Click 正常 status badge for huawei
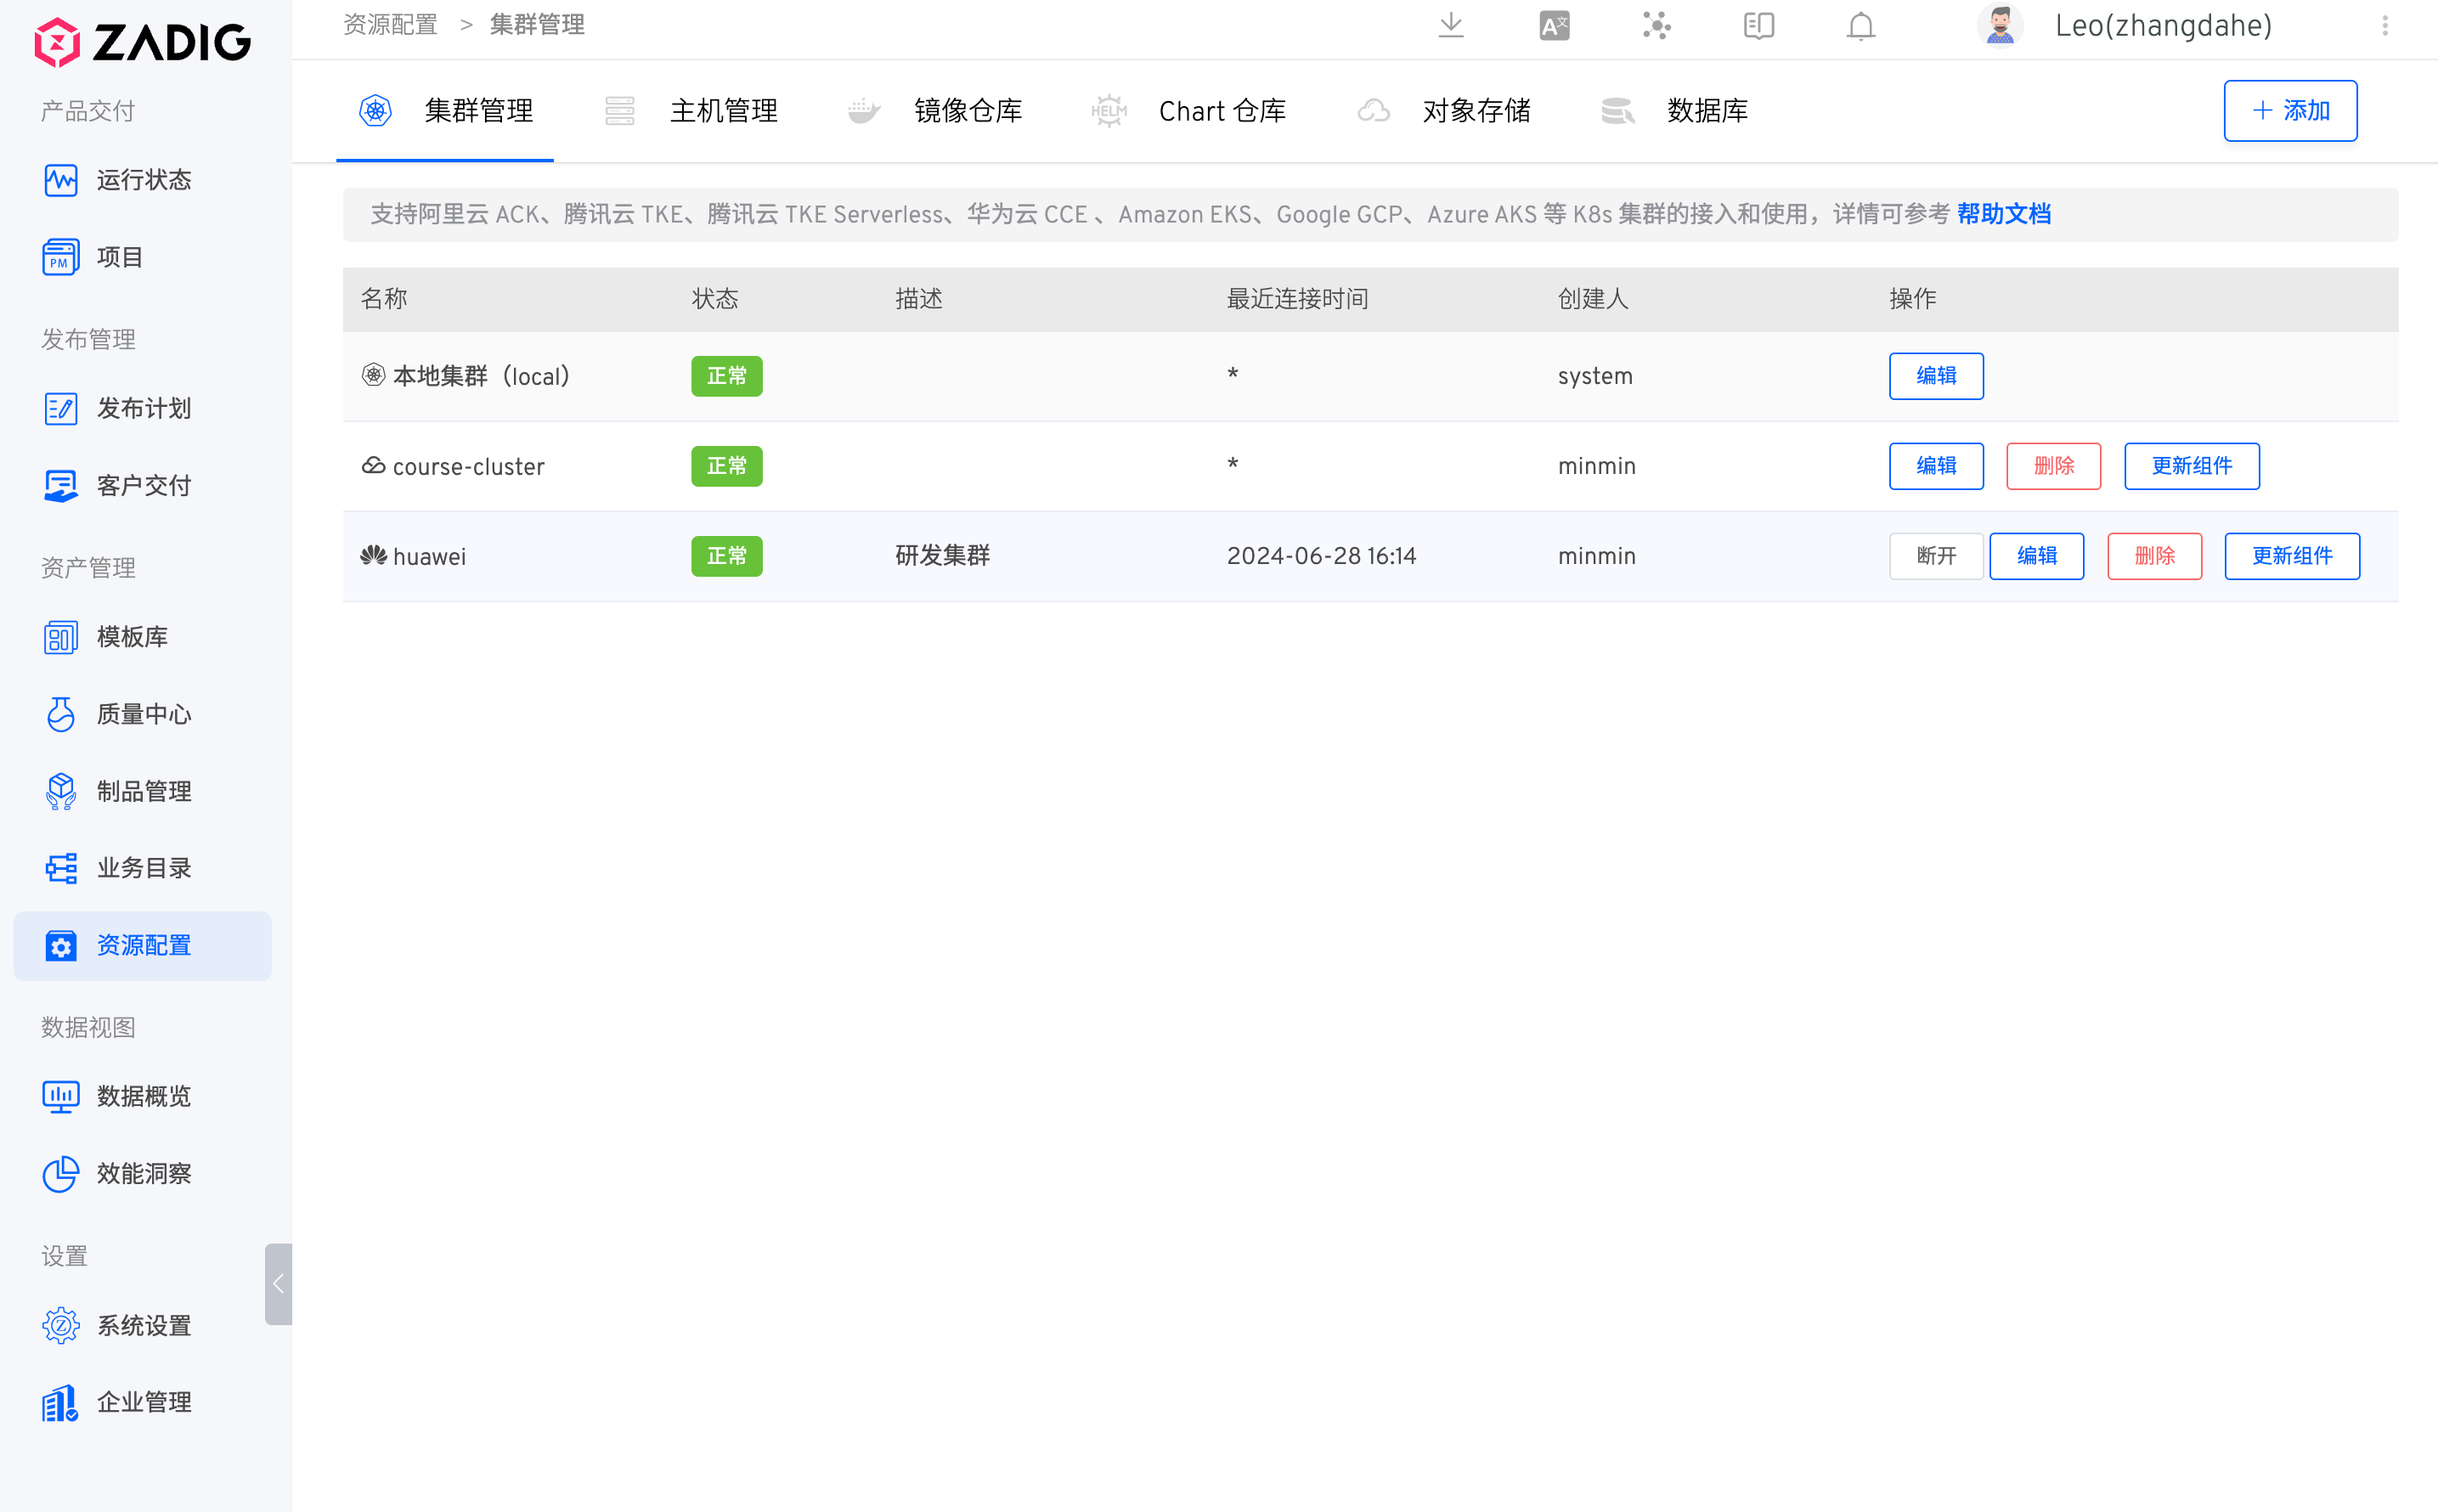2438x1512 pixels. click(x=726, y=556)
